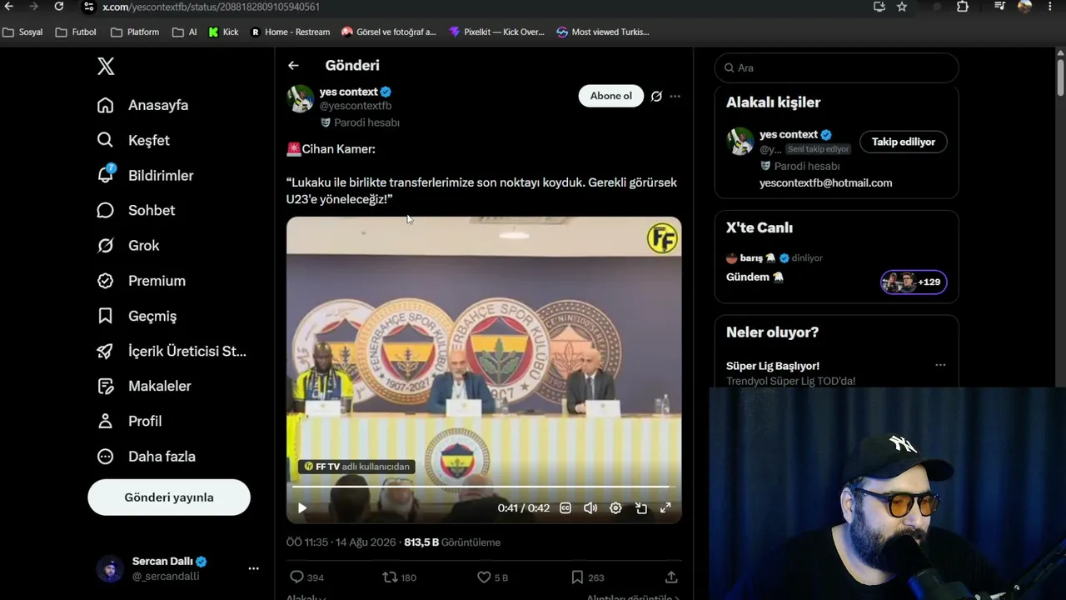Open the AI bookmarks folder
This screenshot has width=1066, height=600.
tap(185, 32)
